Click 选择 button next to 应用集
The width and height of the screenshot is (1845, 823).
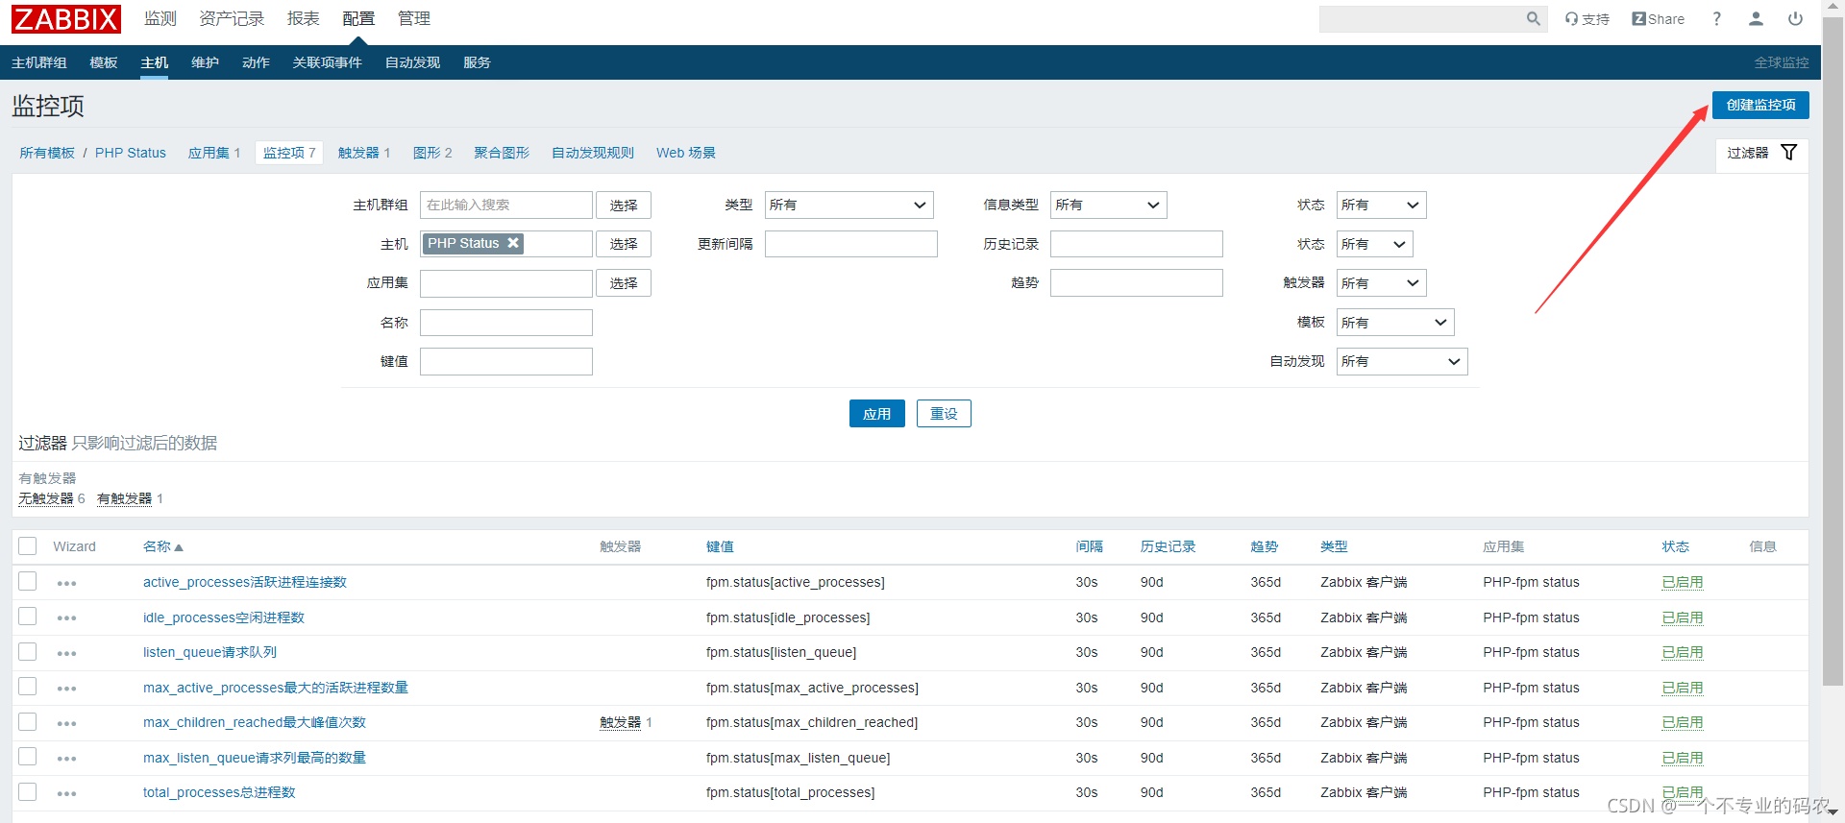pyautogui.click(x=624, y=283)
